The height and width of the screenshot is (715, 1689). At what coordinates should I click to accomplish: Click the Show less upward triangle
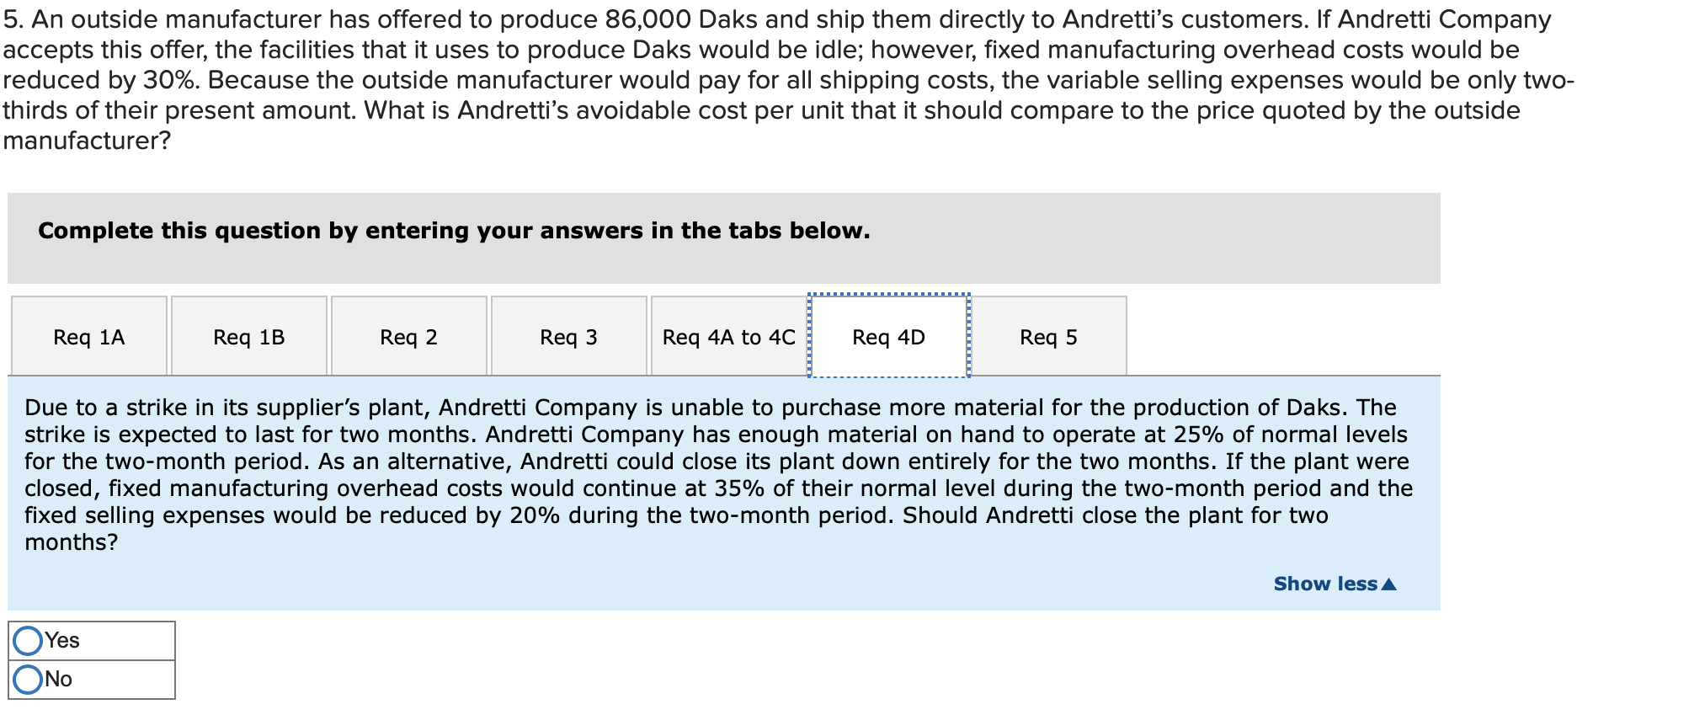pos(1386,583)
